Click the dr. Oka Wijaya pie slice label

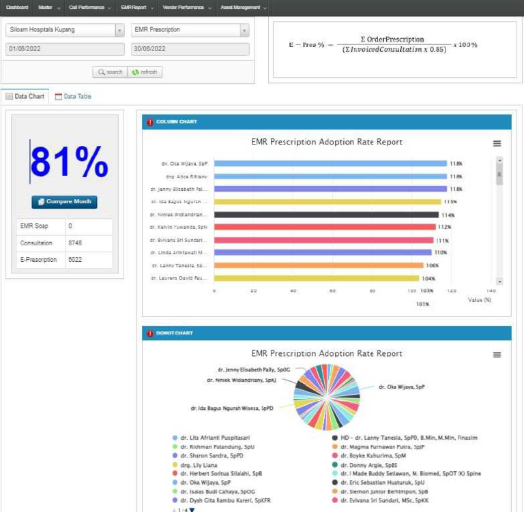(401, 387)
